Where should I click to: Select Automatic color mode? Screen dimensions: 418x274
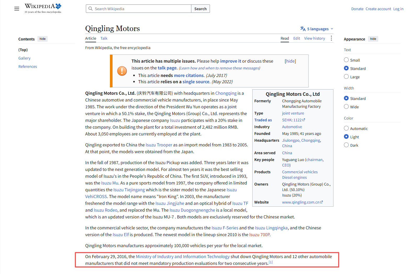346,128
